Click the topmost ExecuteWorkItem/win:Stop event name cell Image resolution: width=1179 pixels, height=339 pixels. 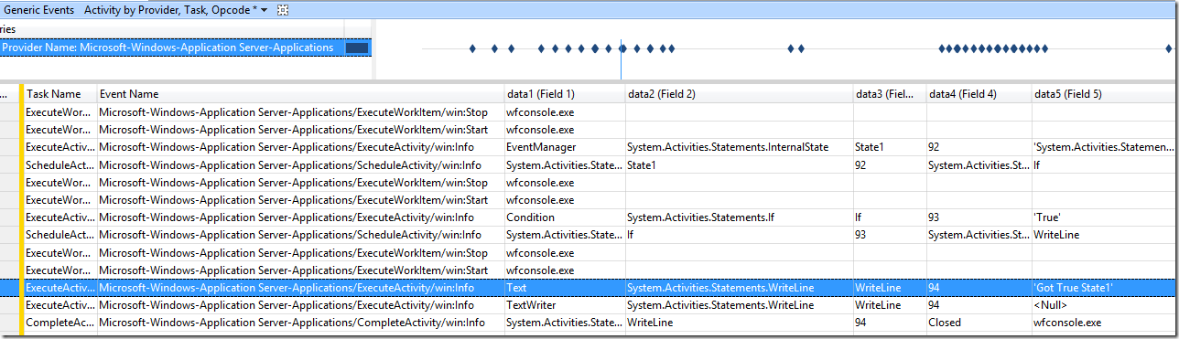coord(301,112)
